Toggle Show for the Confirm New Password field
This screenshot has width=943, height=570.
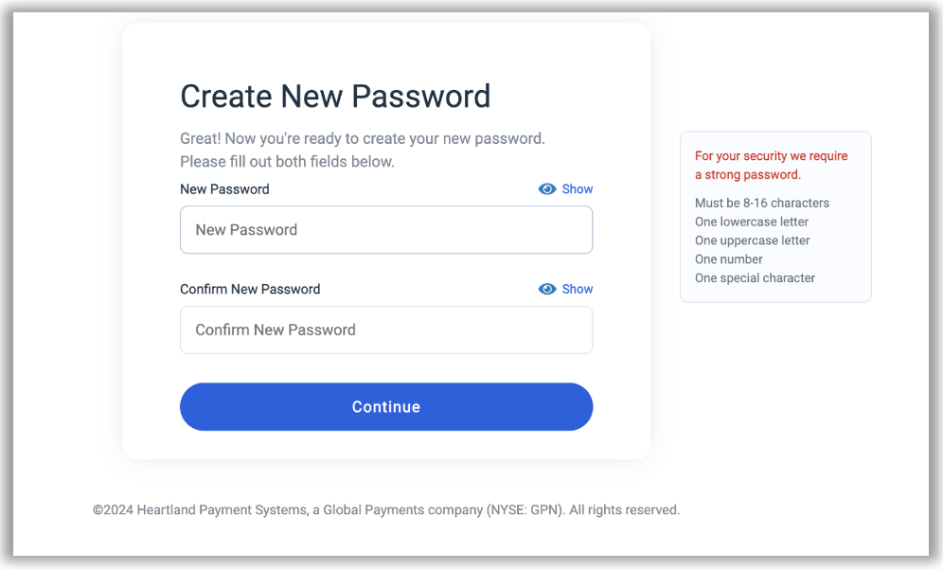(577, 290)
